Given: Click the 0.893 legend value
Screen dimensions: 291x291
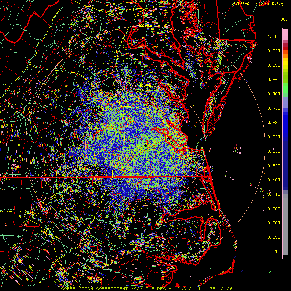Looking at the screenshot, I should click(274, 65).
